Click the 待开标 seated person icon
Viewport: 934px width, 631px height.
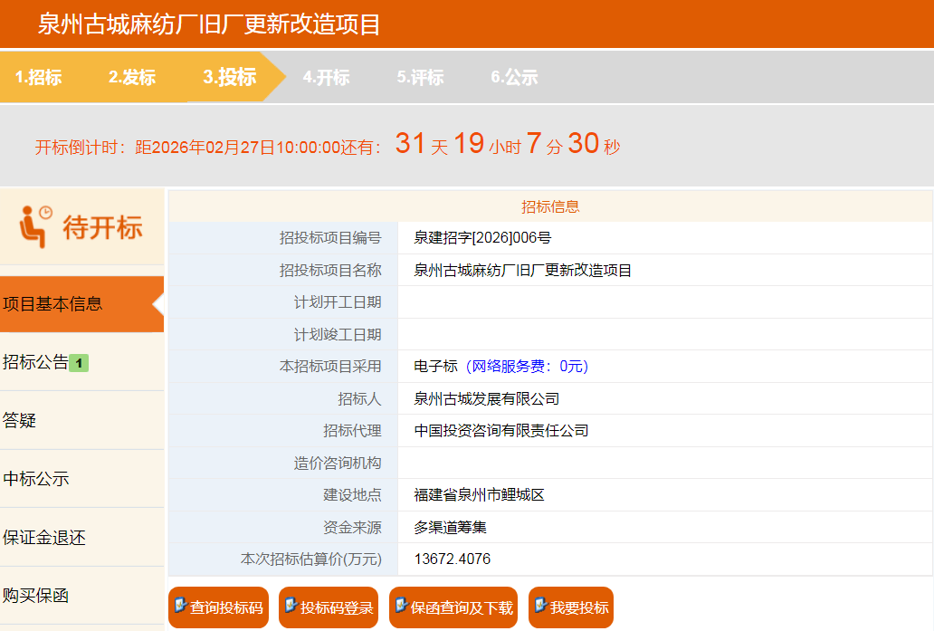[36, 226]
